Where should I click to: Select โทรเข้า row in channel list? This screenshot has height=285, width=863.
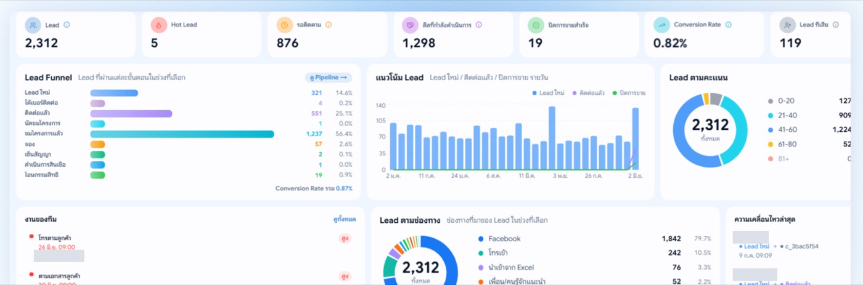point(594,253)
